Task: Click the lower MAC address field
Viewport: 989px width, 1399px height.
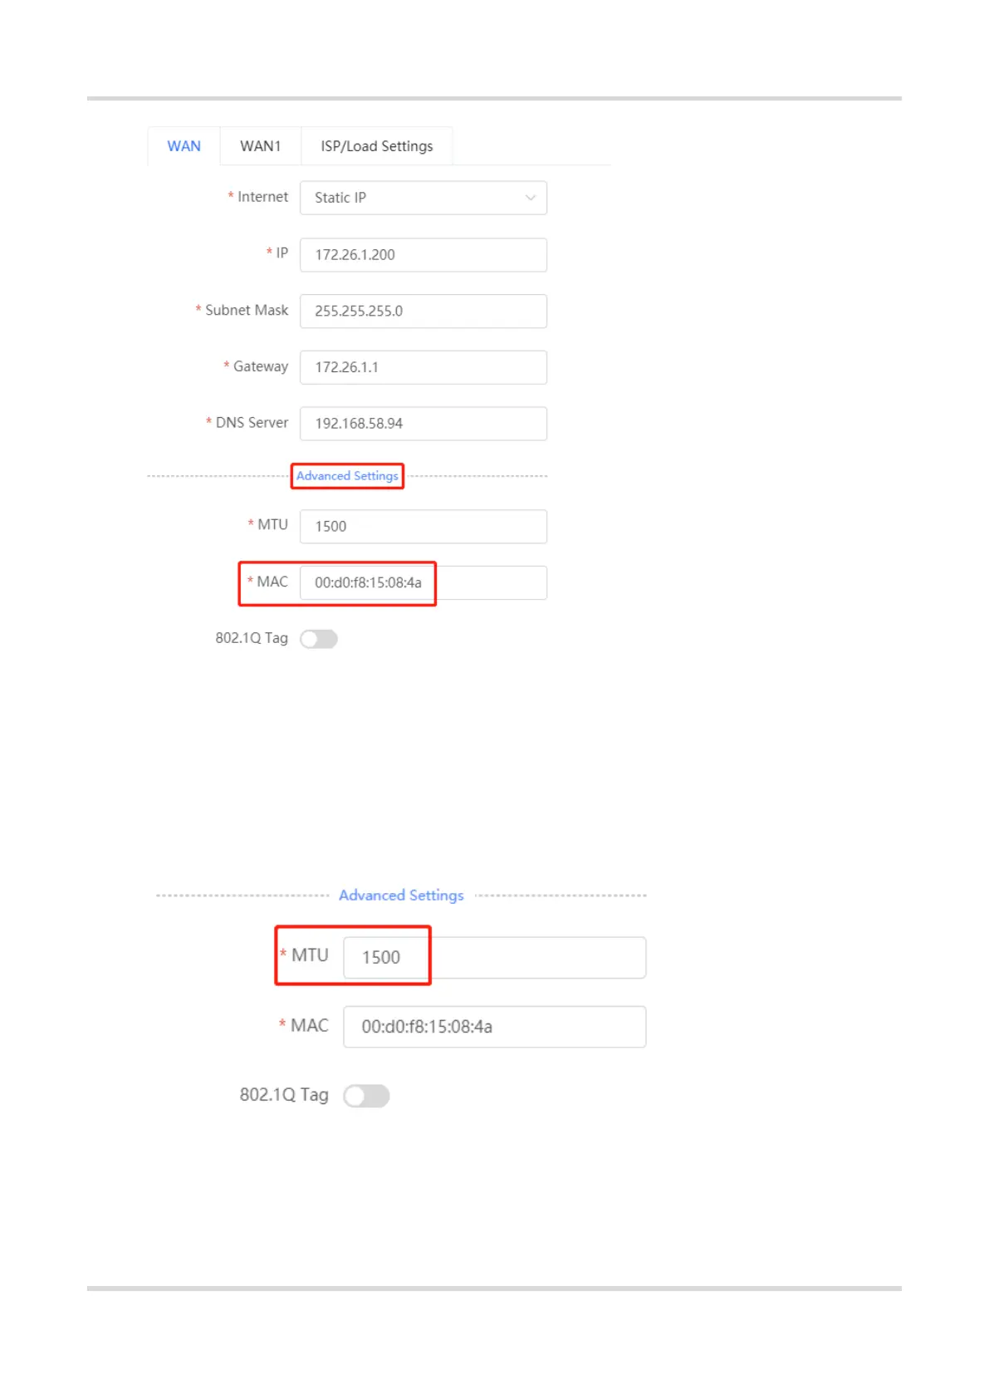Action: pos(495,1027)
